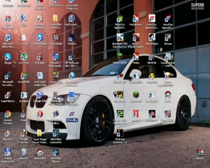Open Burnout Paradise game shortcut

(x=120, y=37)
